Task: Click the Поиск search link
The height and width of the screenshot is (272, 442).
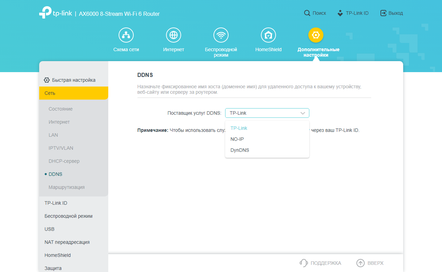Action: (x=319, y=13)
